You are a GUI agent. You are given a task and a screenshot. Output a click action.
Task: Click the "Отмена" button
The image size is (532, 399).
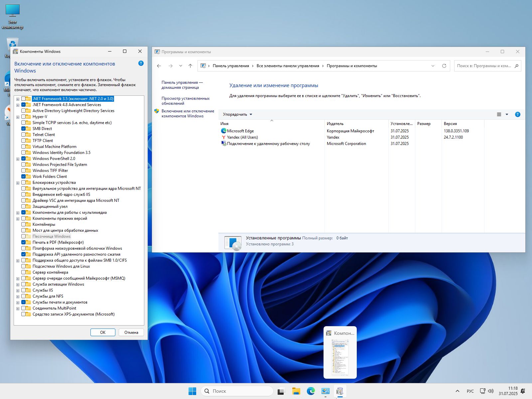131,332
